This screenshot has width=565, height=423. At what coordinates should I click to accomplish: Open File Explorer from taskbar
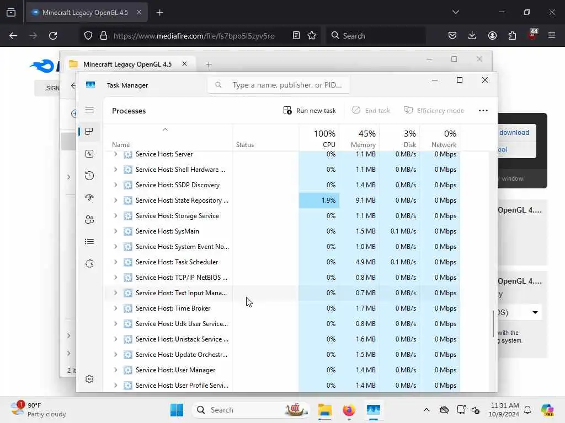[324, 410]
